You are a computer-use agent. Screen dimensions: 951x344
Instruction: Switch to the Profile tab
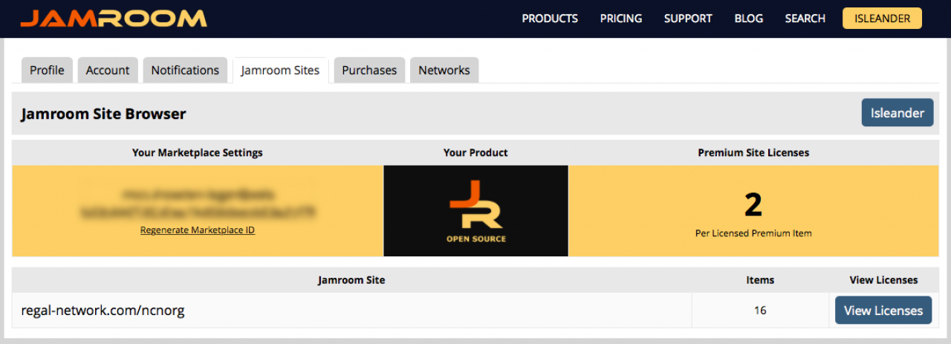click(x=47, y=70)
